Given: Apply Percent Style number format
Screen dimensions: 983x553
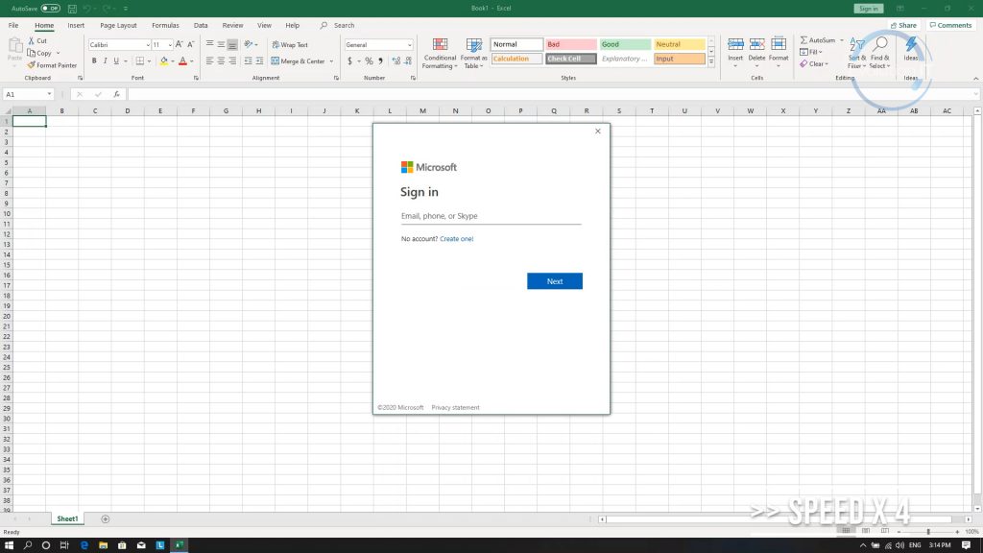Looking at the screenshot, I should click(x=370, y=61).
